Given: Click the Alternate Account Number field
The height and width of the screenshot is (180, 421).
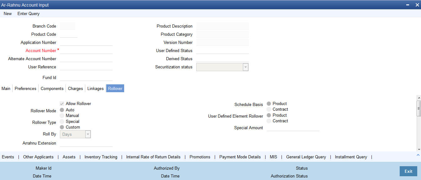Looking at the screenshot, I should pyautogui.click(x=86, y=59).
